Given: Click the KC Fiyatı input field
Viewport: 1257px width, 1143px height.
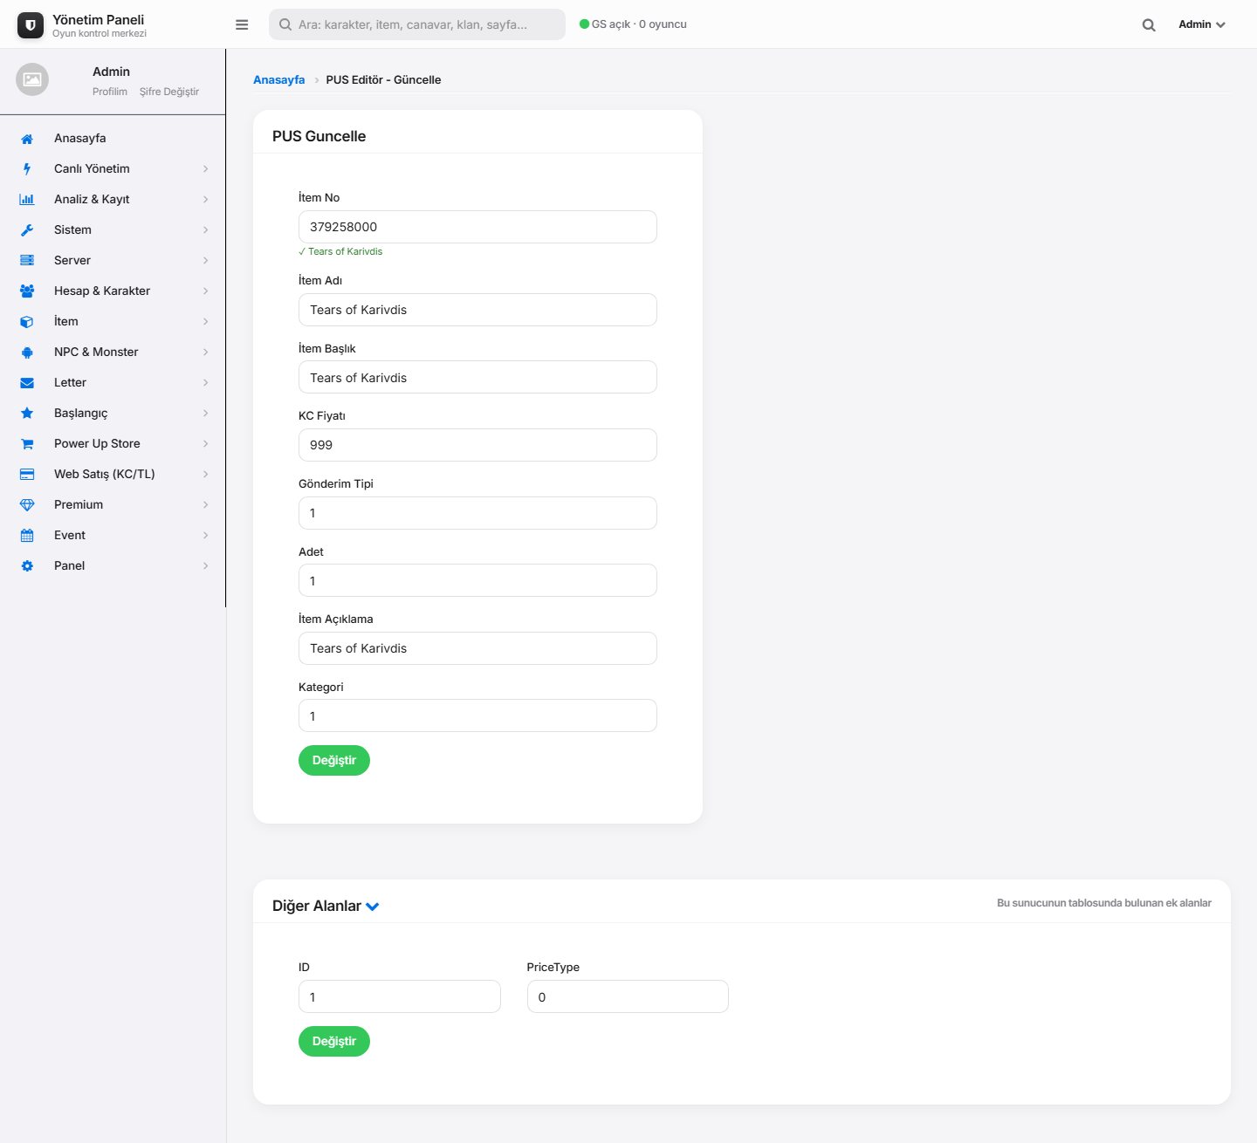Looking at the screenshot, I should pyautogui.click(x=477, y=445).
